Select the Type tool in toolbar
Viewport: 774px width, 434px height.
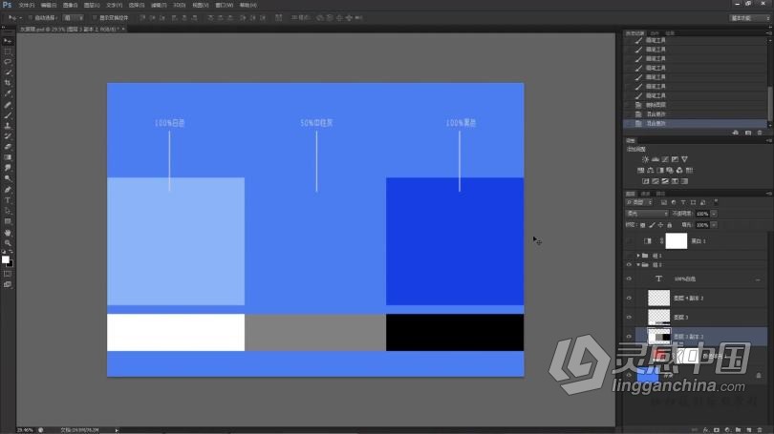pyautogui.click(x=8, y=200)
